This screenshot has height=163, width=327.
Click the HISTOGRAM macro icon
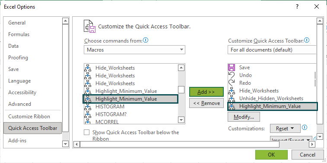point(88,107)
